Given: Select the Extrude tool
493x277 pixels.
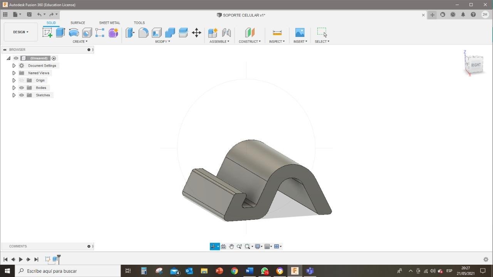Looking at the screenshot, I should (x=60, y=33).
